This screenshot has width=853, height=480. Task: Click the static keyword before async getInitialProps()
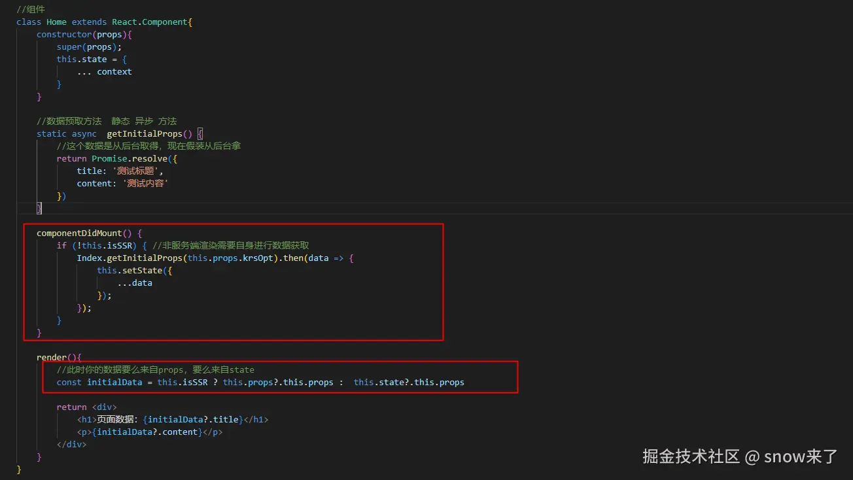52,133
